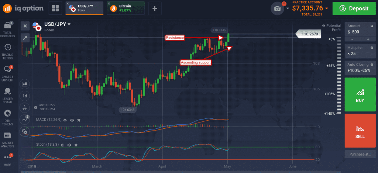Click the April label on time axis
This screenshot has width=378, height=173.
tap(162, 166)
